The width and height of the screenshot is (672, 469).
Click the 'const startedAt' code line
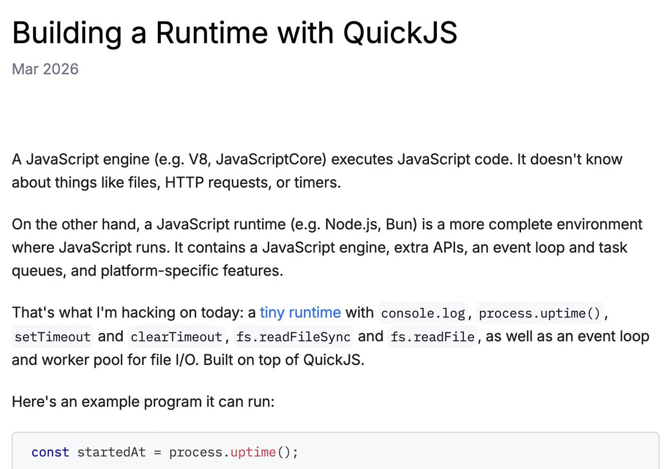(165, 452)
